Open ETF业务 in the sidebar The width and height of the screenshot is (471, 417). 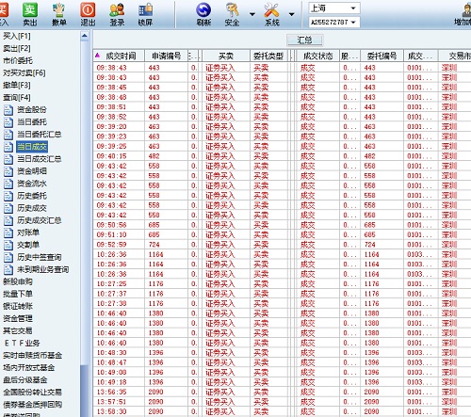[x=22, y=343]
